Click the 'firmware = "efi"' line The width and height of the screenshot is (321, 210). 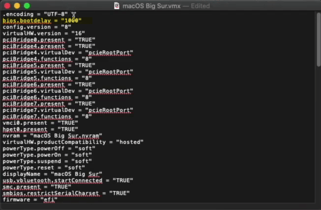(x=30, y=200)
